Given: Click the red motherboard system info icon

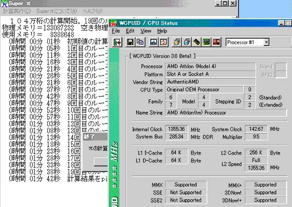Looking at the screenshot, I should 216,42.
